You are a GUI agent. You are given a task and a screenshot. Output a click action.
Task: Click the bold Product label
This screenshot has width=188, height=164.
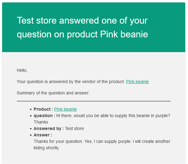(43, 109)
